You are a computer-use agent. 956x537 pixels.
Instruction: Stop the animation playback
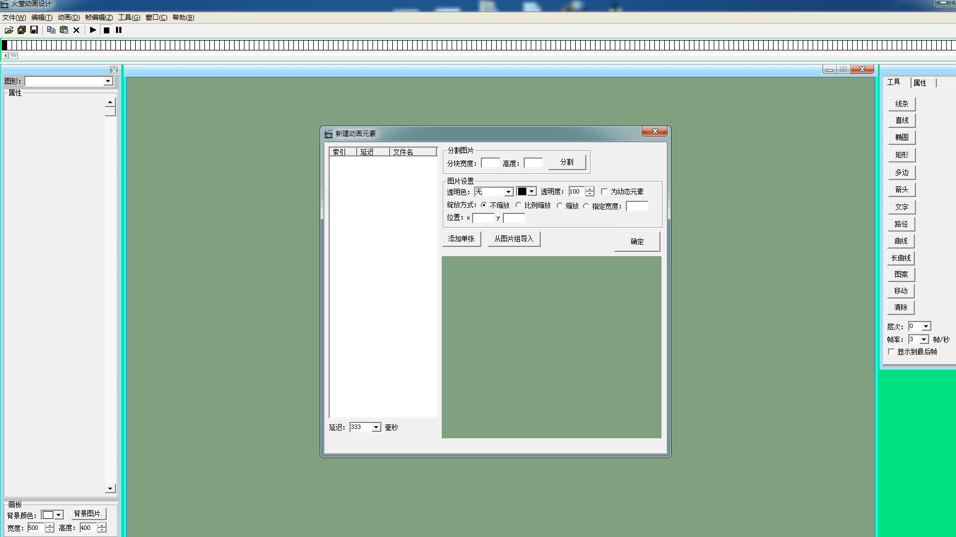pyautogui.click(x=107, y=30)
